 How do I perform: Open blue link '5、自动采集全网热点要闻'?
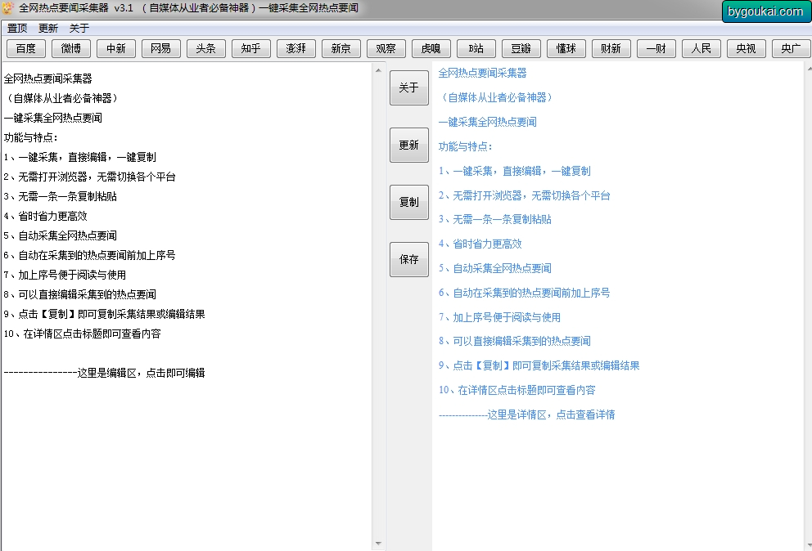[x=495, y=268]
